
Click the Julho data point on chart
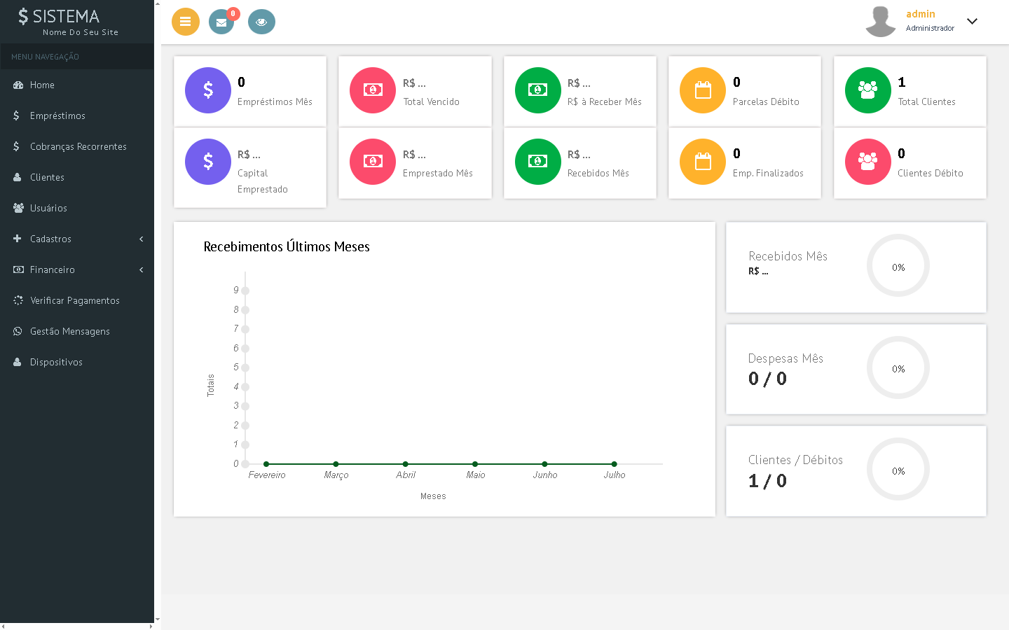tap(614, 464)
